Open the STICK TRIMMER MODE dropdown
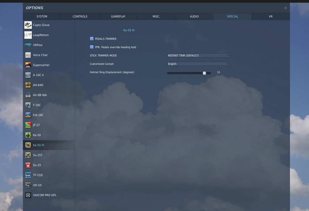This screenshot has height=211, width=309. (198, 55)
